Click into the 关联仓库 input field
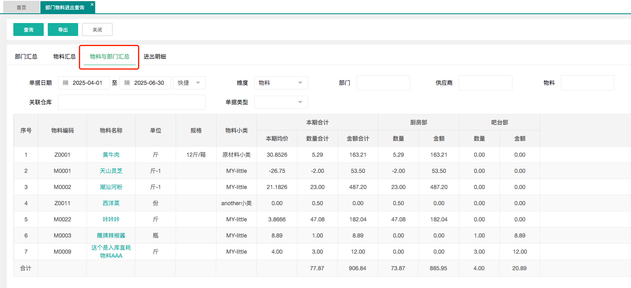Viewport: 631px width, 288px height. click(x=132, y=102)
